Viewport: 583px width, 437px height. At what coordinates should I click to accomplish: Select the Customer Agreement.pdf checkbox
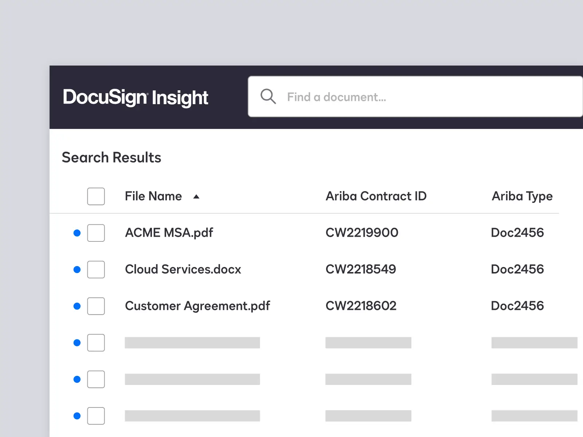pyautogui.click(x=96, y=306)
